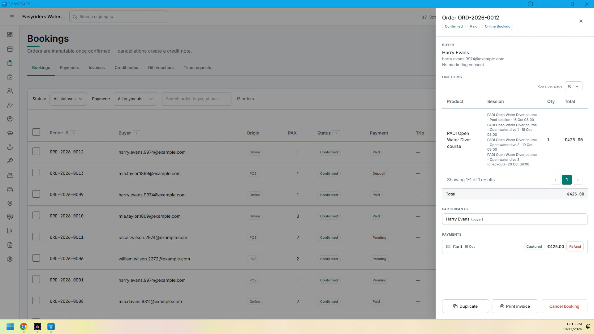Switch to the Credit notes tab

pos(126,68)
